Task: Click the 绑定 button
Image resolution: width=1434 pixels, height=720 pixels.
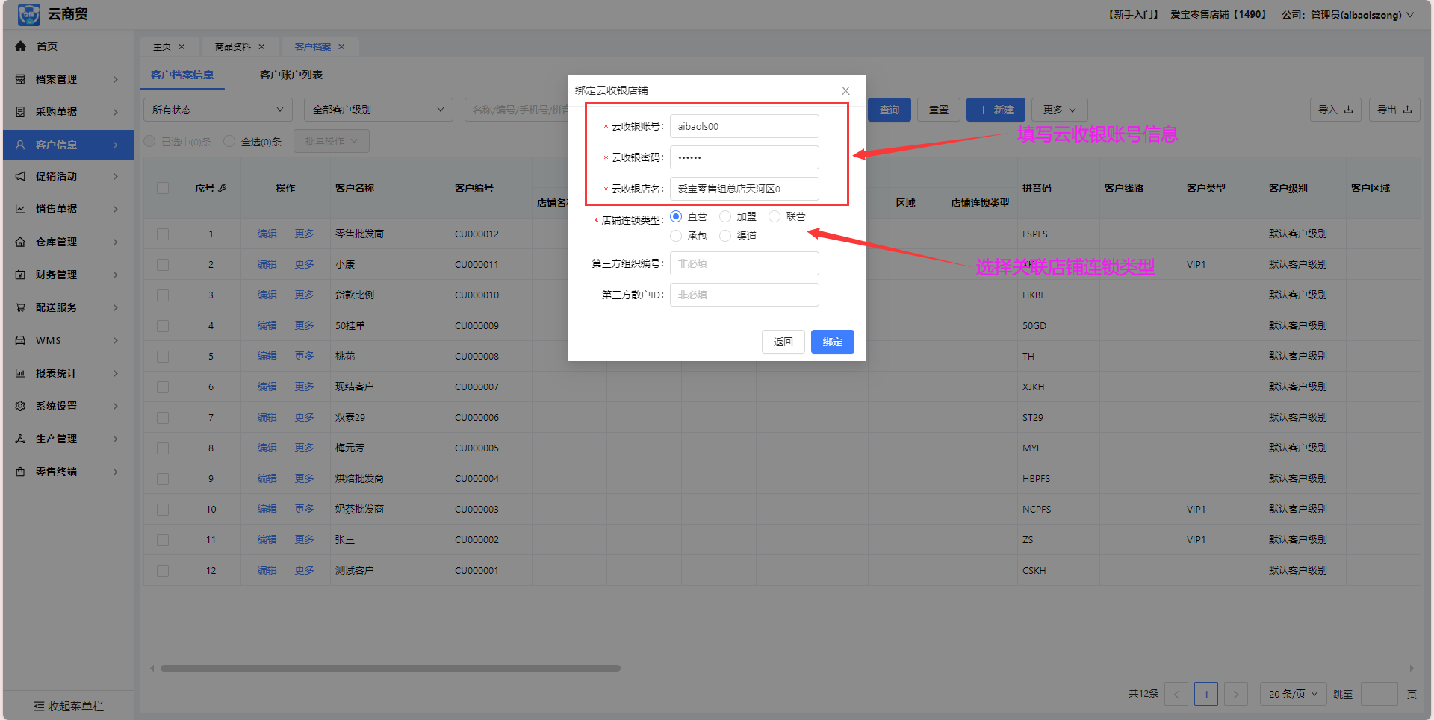Action: tap(833, 342)
